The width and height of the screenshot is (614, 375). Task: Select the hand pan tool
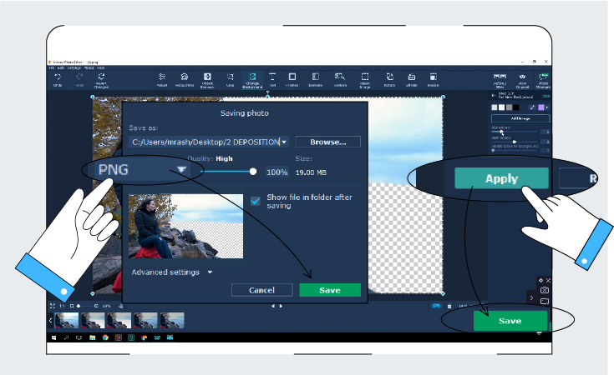click(x=120, y=306)
